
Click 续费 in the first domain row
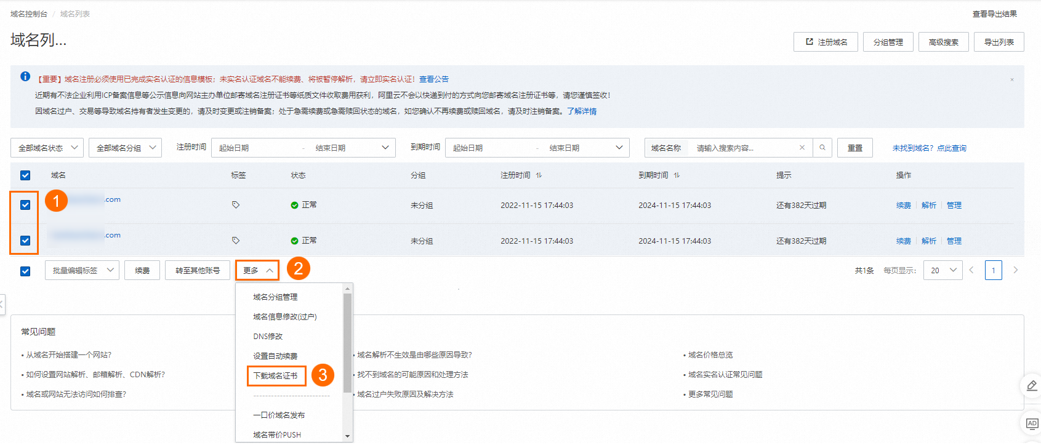904,206
